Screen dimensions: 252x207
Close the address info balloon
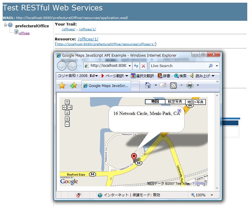(179, 111)
